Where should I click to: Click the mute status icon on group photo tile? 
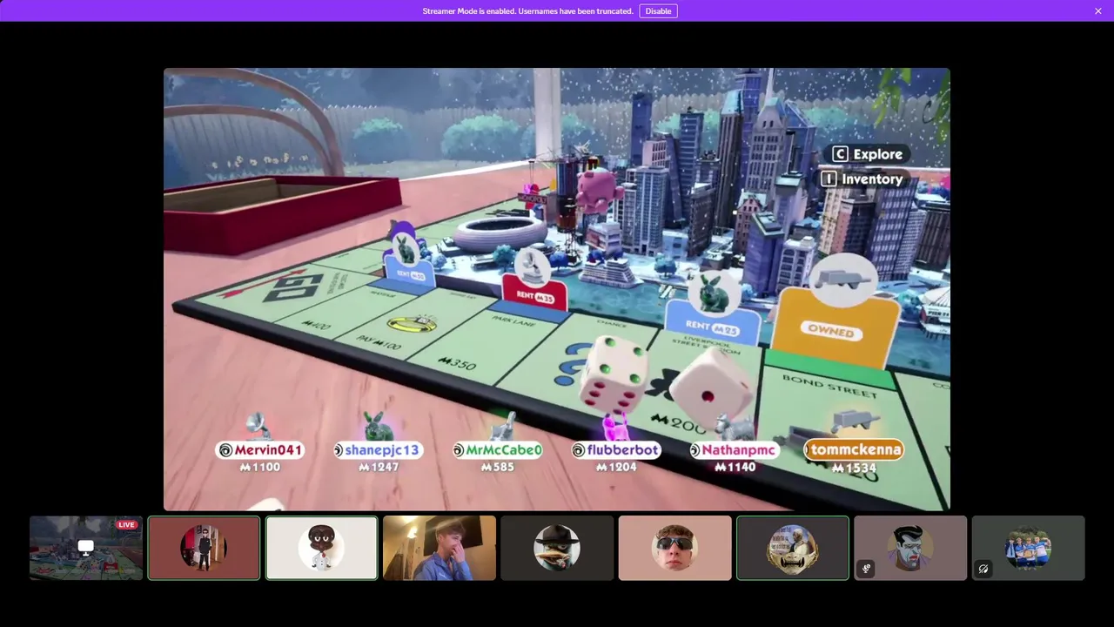[983, 569]
